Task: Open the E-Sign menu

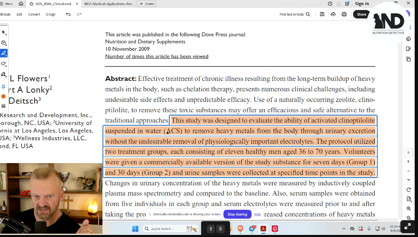Action: click(51, 14)
